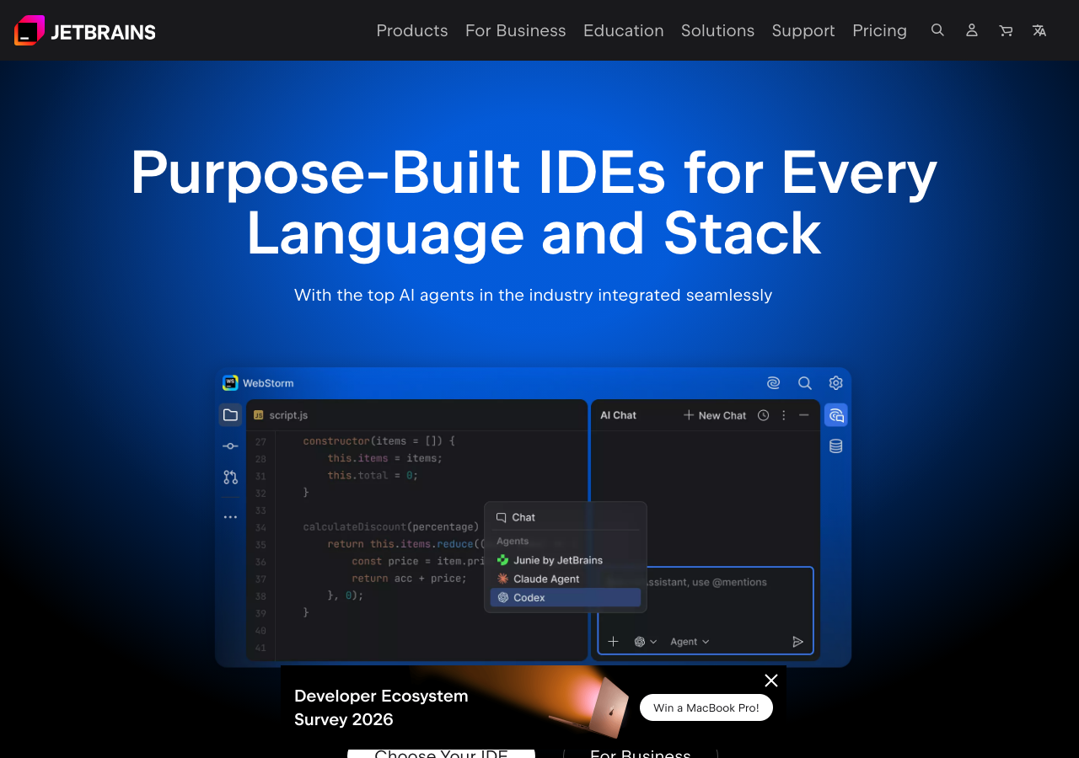Click the calculateDiscount(percentage) code line
The width and height of the screenshot is (1079, 758).
(391, 527)
